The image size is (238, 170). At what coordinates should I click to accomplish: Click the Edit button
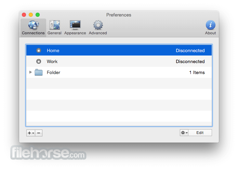(200, 133)
